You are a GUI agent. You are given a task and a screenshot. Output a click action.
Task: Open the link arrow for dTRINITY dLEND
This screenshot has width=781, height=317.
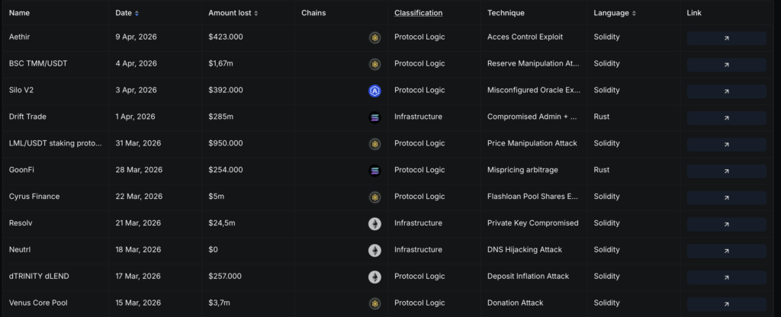[x=726, y=277]
